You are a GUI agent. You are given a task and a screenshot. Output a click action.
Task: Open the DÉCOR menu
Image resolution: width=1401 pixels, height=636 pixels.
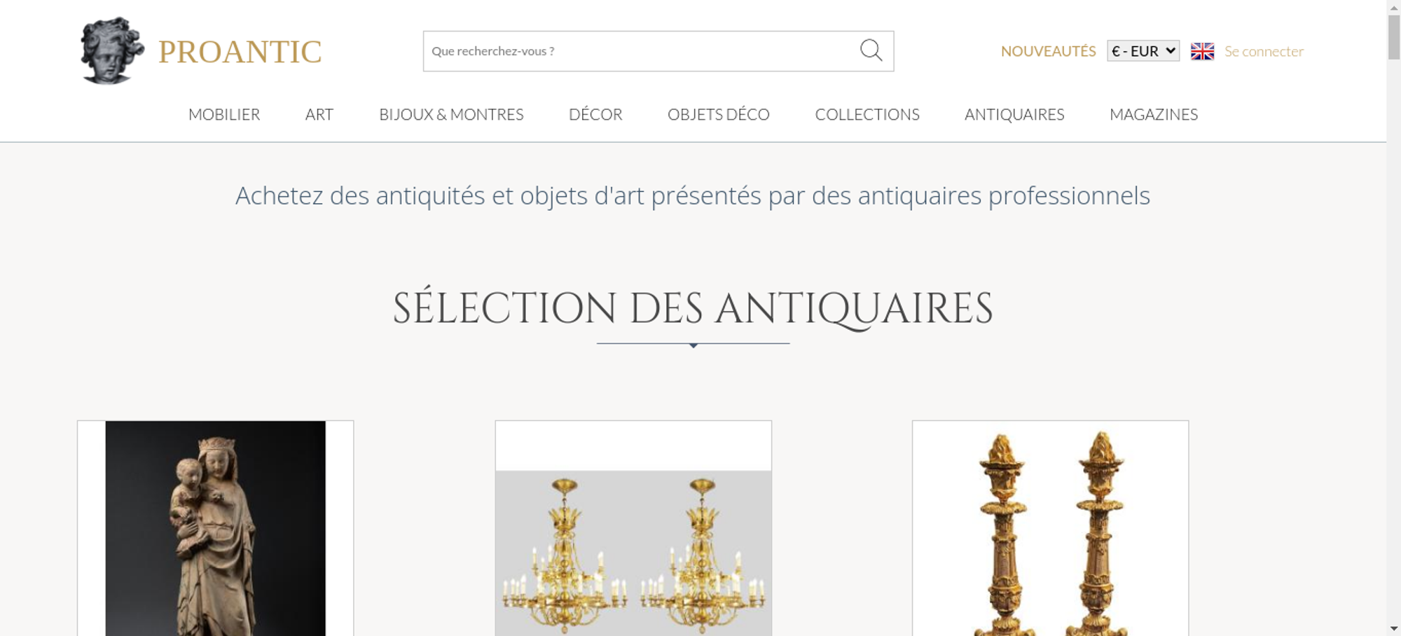595,114
